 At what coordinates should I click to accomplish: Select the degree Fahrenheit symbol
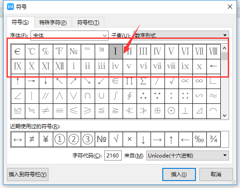tap(60, 51)
